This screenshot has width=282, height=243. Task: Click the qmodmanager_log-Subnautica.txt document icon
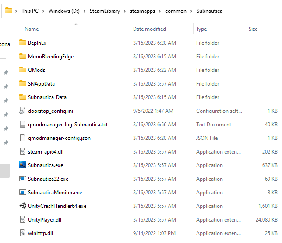23,124
